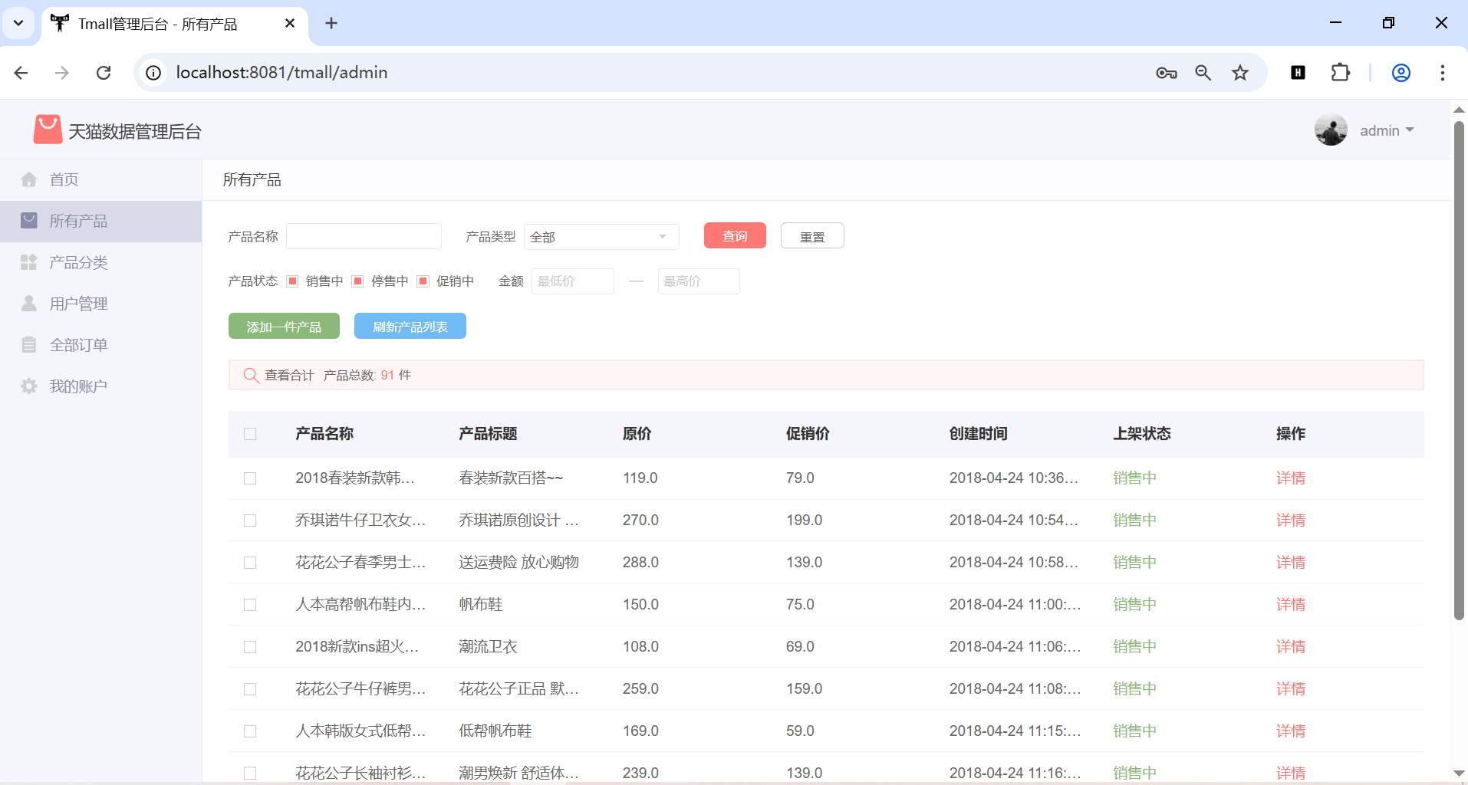Click the browser address bar URL
This screenshot has height=785, width=1468.
(281, 73)
